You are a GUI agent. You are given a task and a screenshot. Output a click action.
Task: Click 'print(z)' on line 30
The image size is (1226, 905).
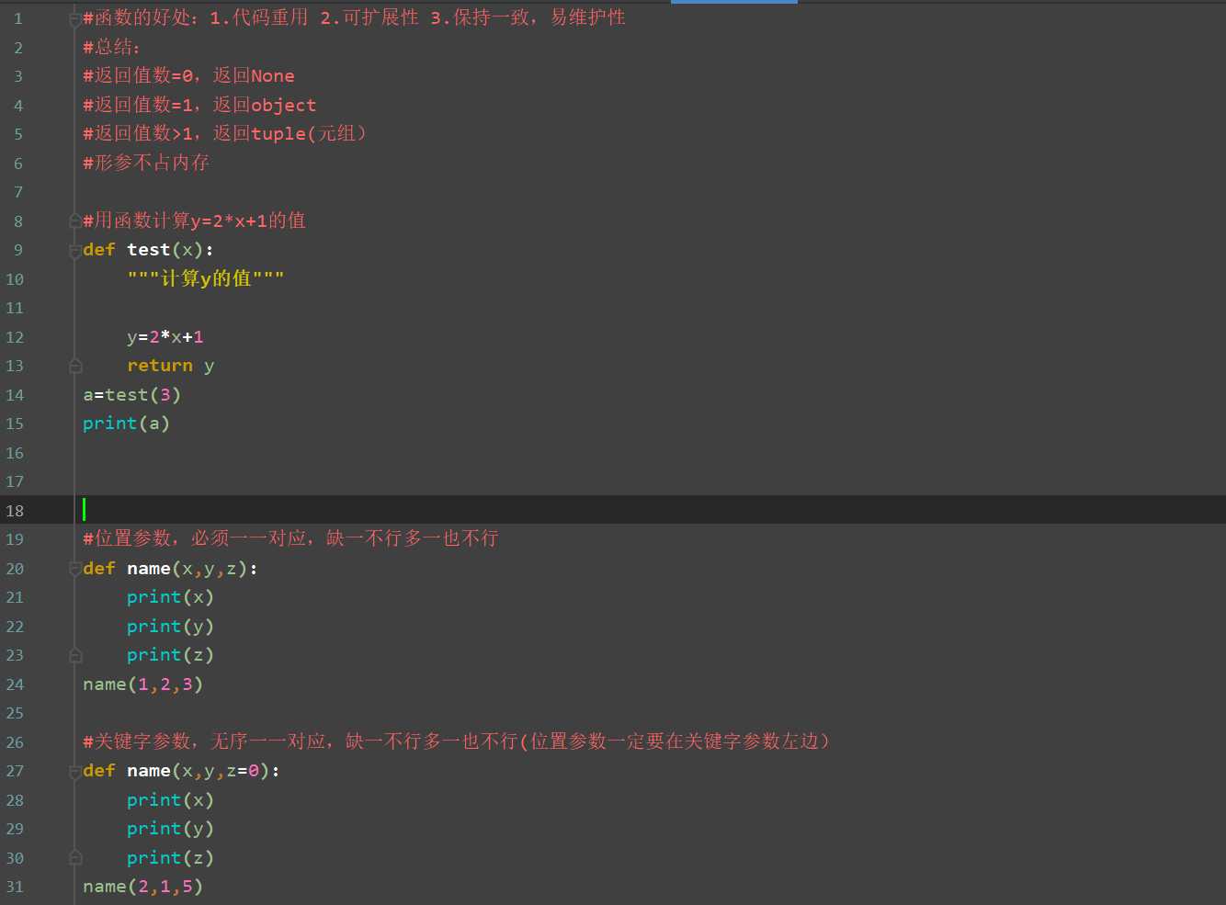click(171, 858)
